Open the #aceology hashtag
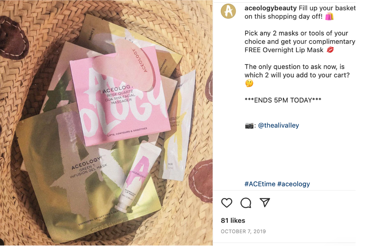 294,184
